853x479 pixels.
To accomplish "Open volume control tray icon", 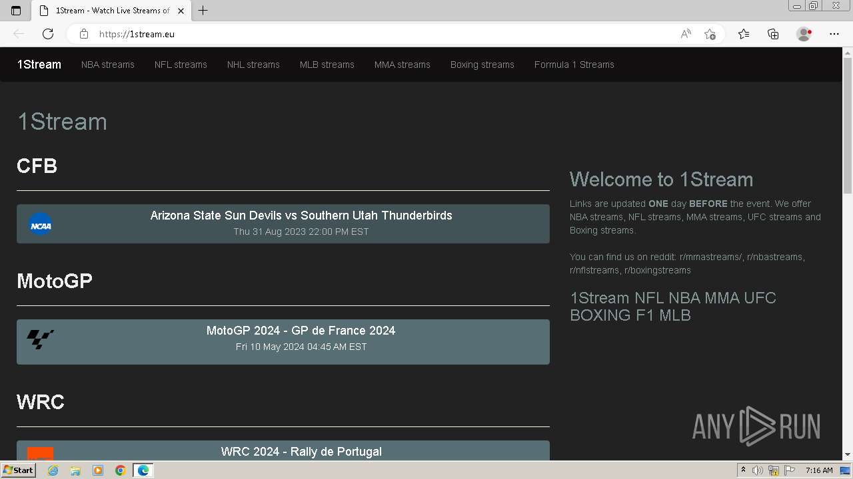I will point(758,470).
